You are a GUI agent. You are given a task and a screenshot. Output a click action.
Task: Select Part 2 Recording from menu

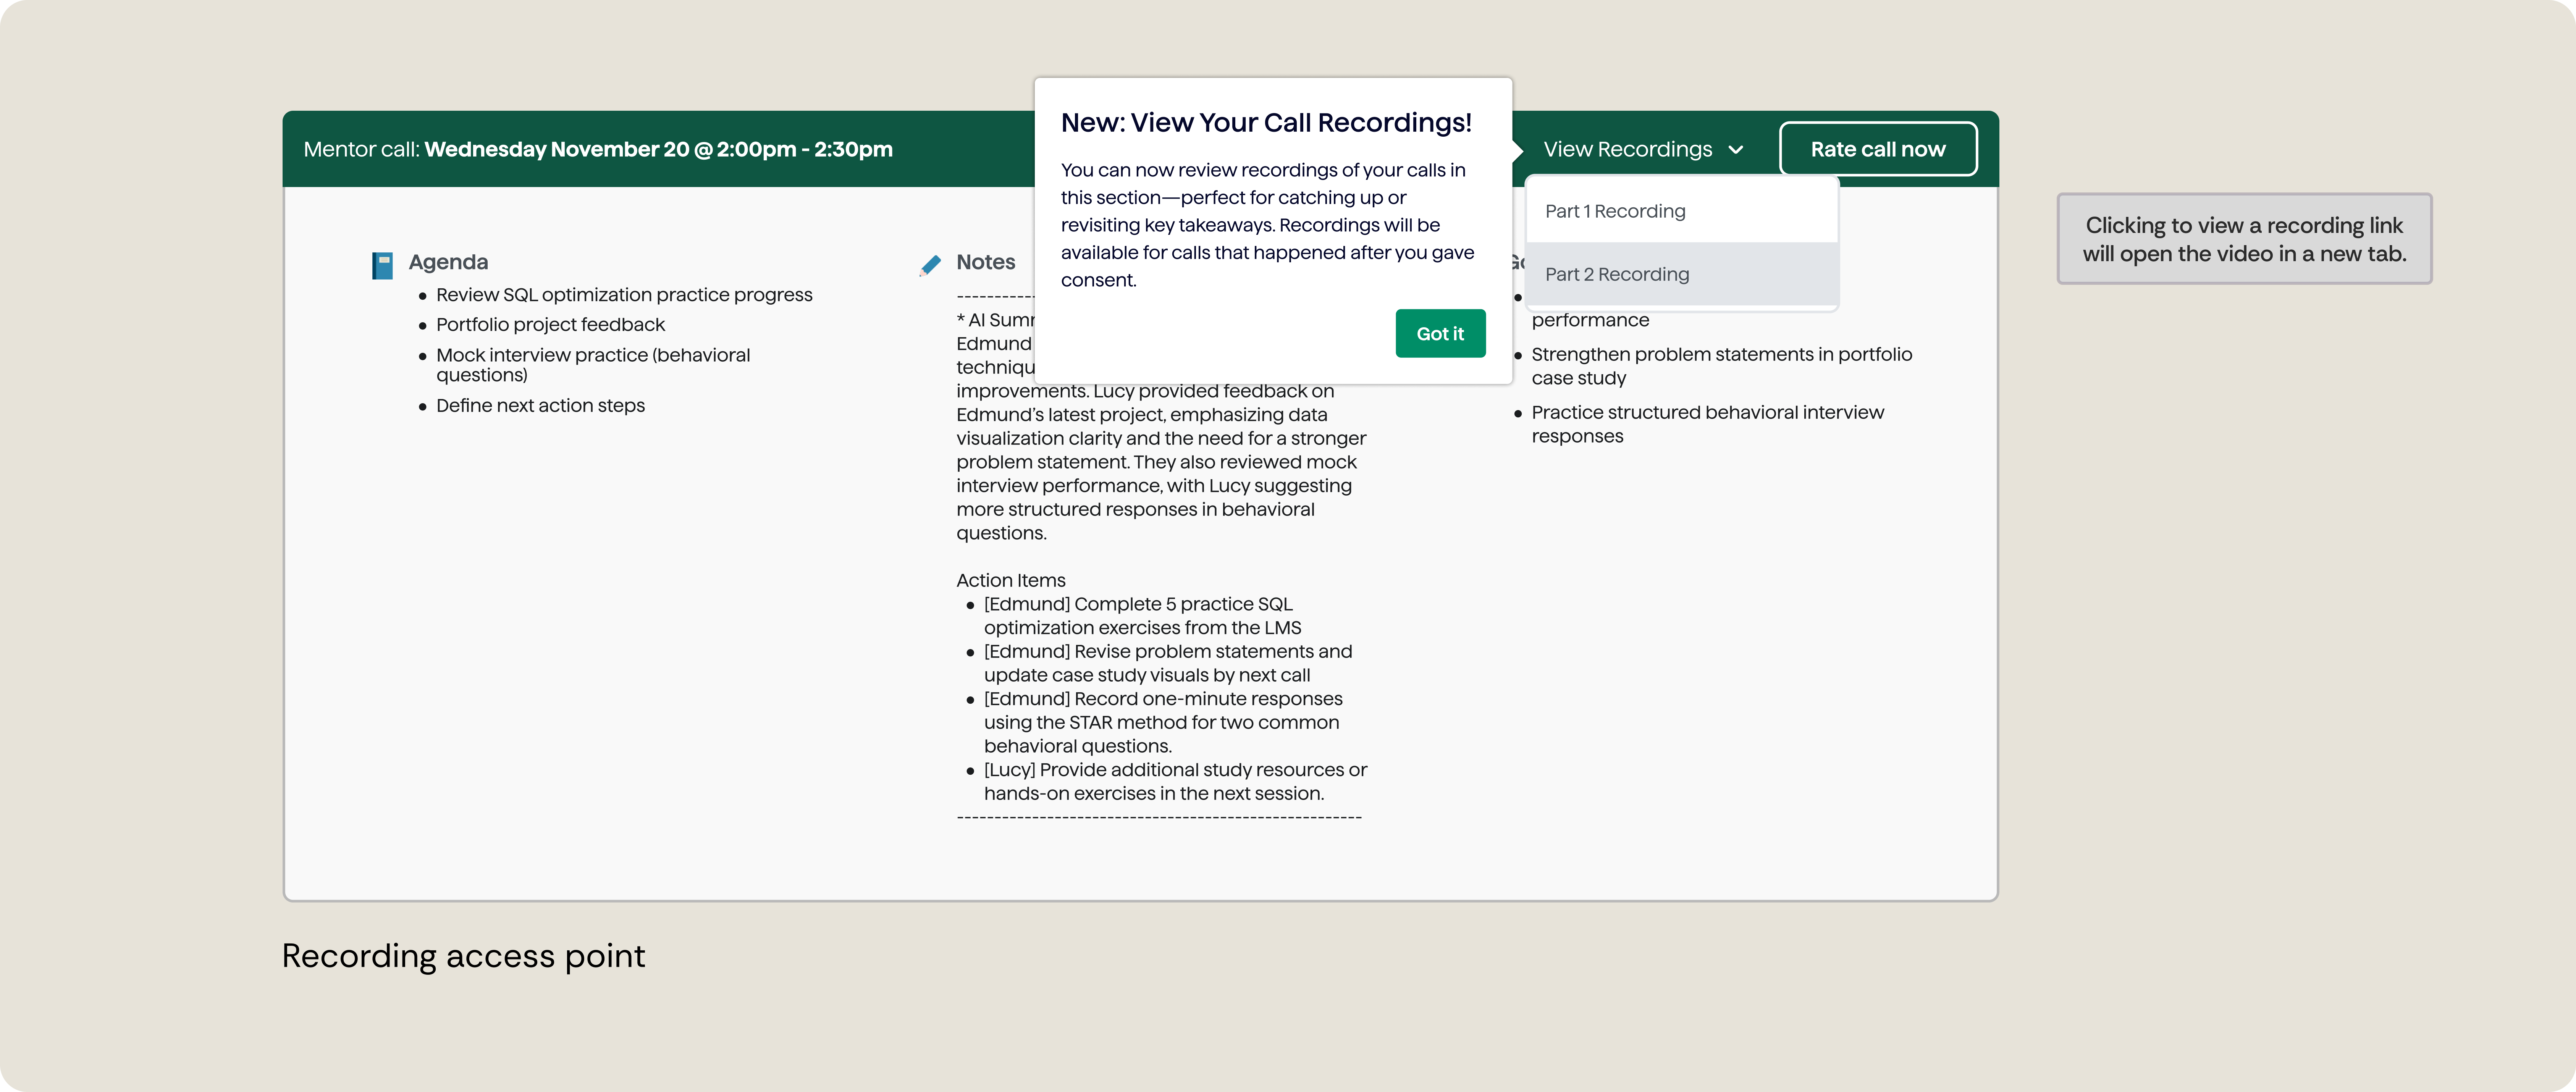tap(1682, 274)
